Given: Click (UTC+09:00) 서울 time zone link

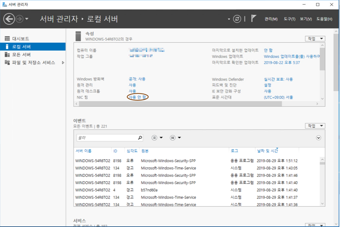Looking at the screenshot, I should click(278, 98).
